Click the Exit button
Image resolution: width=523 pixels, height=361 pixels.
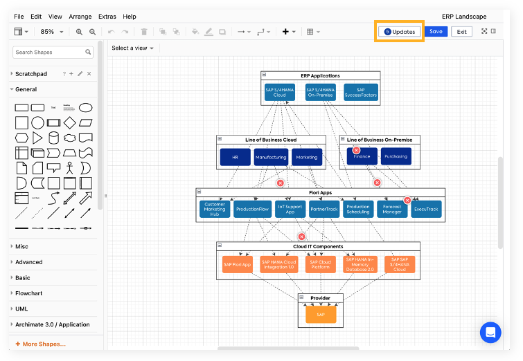[461, 32]
